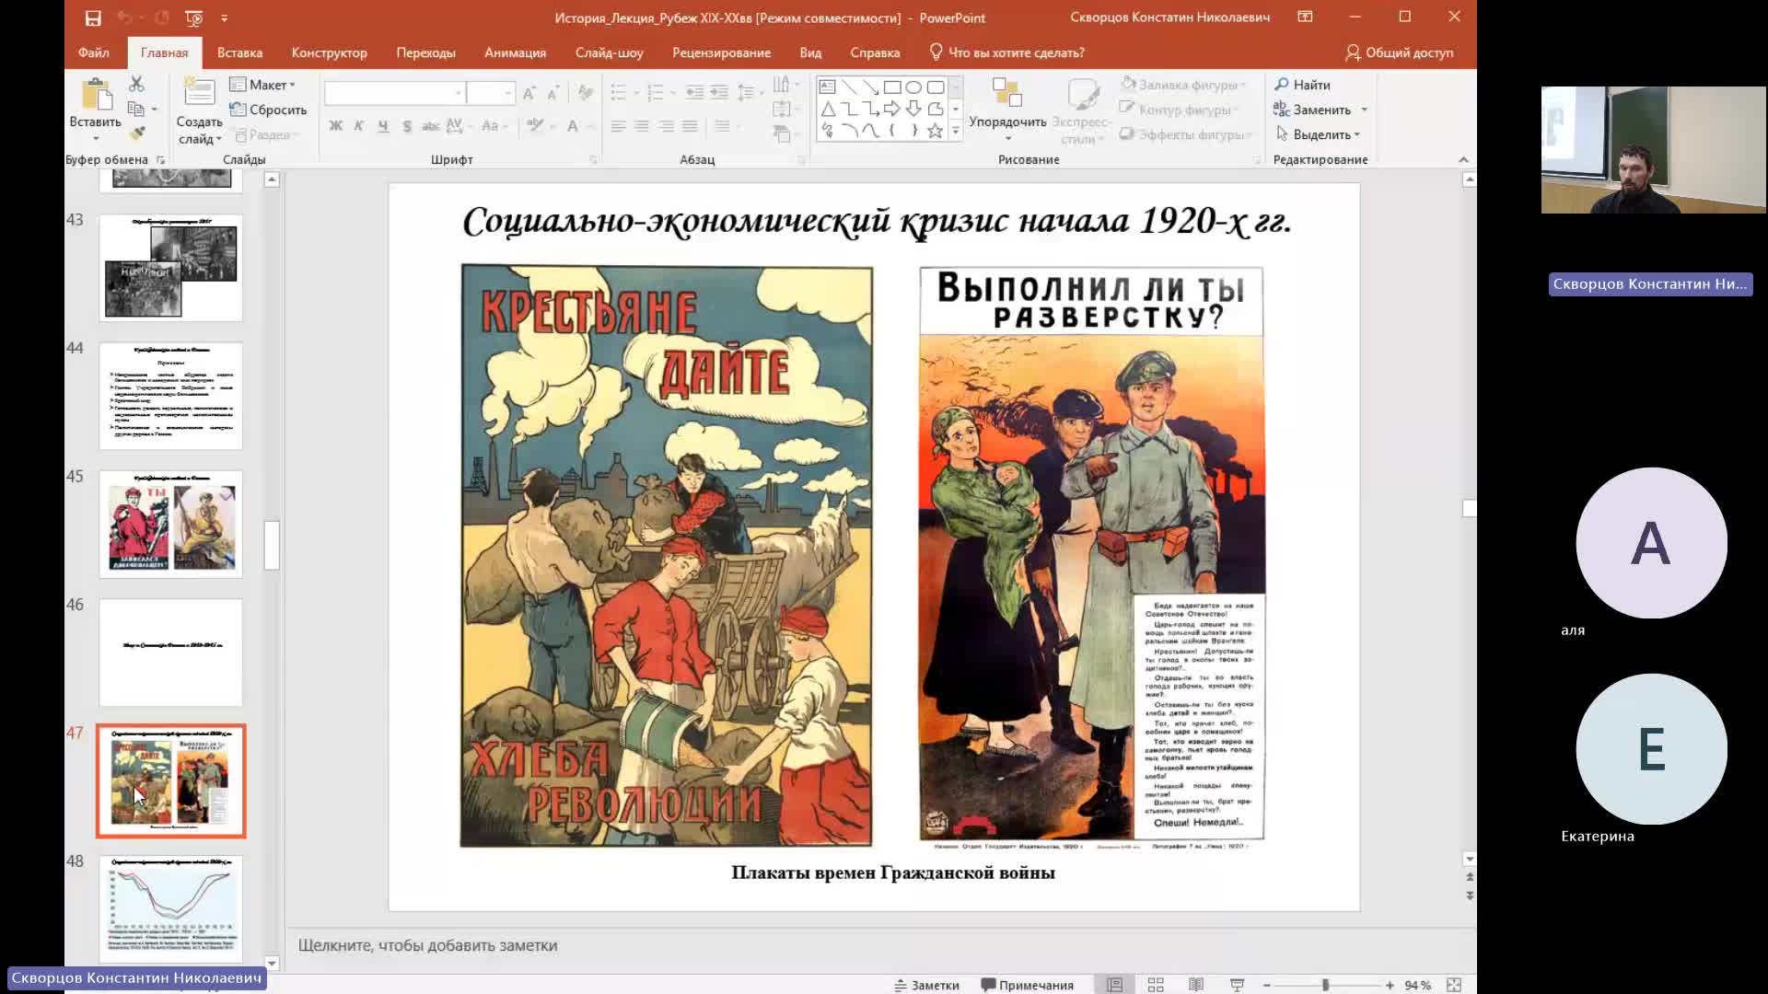Toggle underline Ч formatting
Screen dimensions: 1768x994
coord(383,126)
